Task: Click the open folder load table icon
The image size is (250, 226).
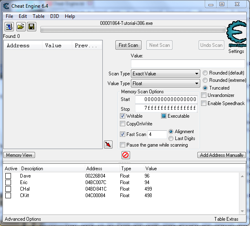Action: (21, 26)
